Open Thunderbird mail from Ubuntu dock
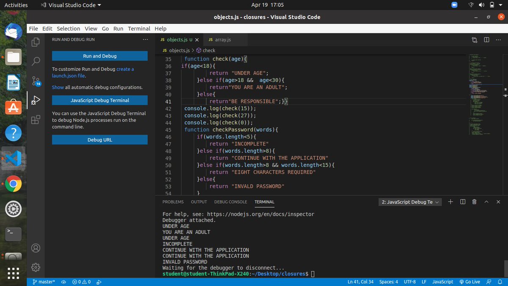Screen dimensions: 508x286 (x=13, y=33)
